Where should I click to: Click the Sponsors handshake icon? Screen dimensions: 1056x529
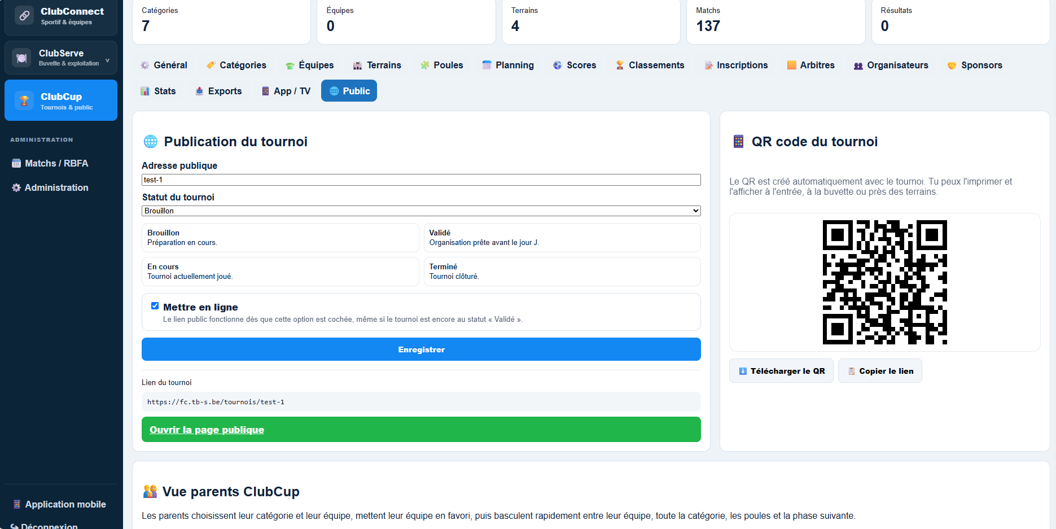952,65
